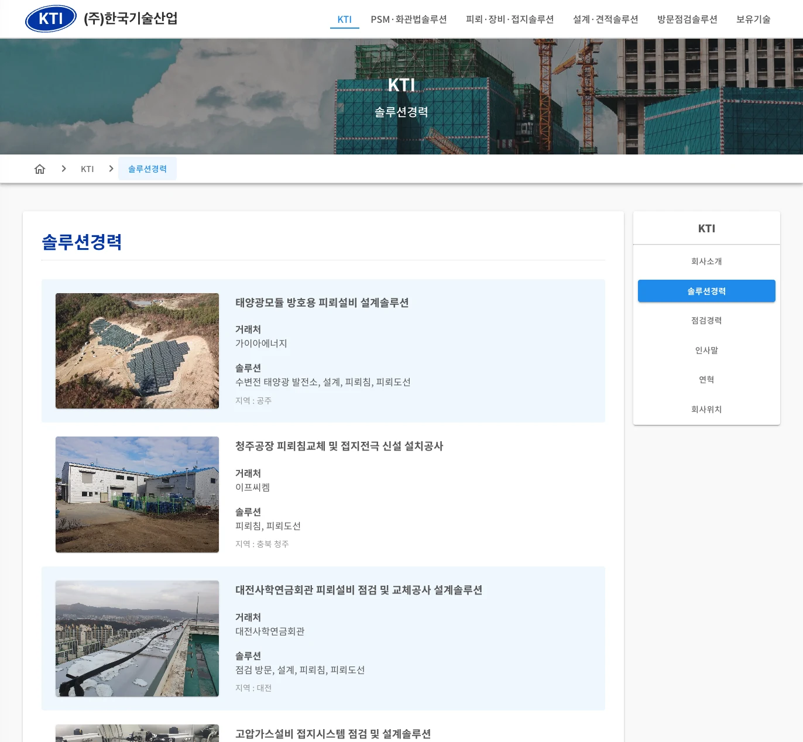Open 방문점검솔루션 menu
Viewport: 803px width, 742px height.
click(687, 19)
